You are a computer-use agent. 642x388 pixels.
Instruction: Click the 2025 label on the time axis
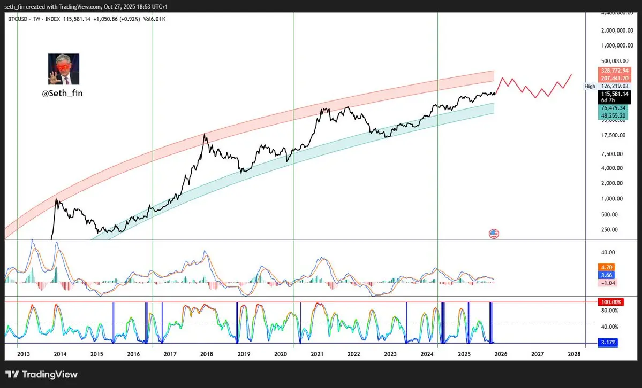pos(464,354)
